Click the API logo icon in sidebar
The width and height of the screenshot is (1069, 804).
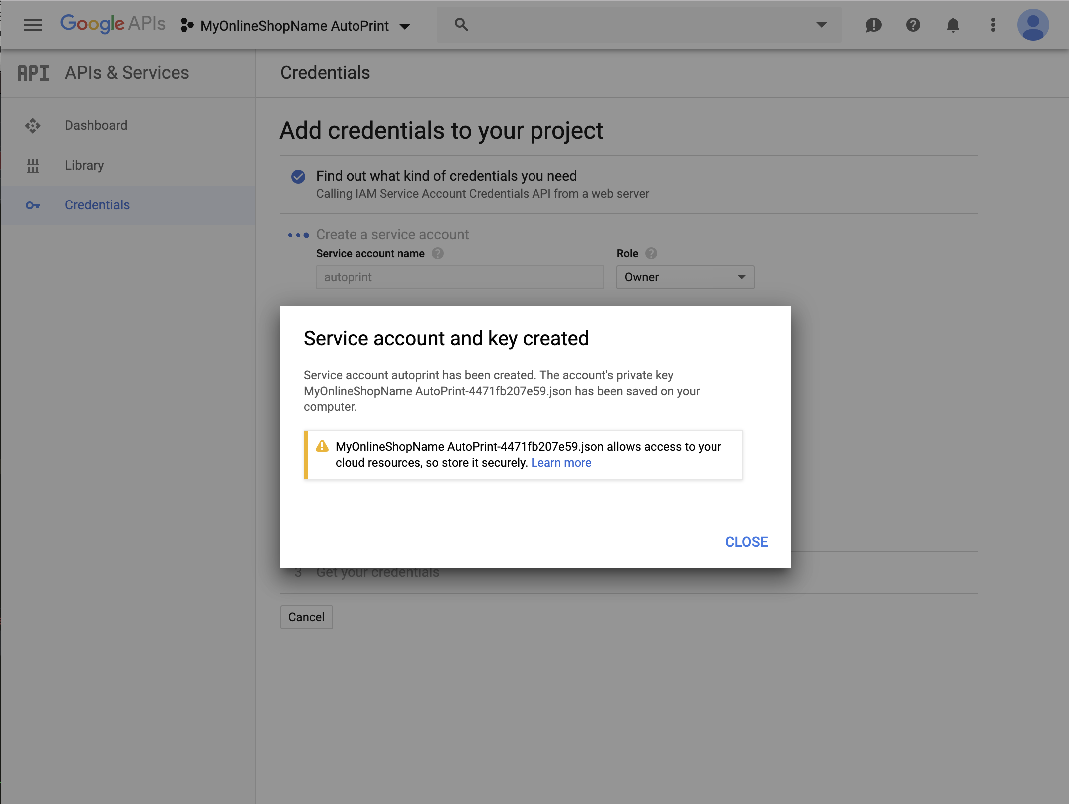coord(33,73)
